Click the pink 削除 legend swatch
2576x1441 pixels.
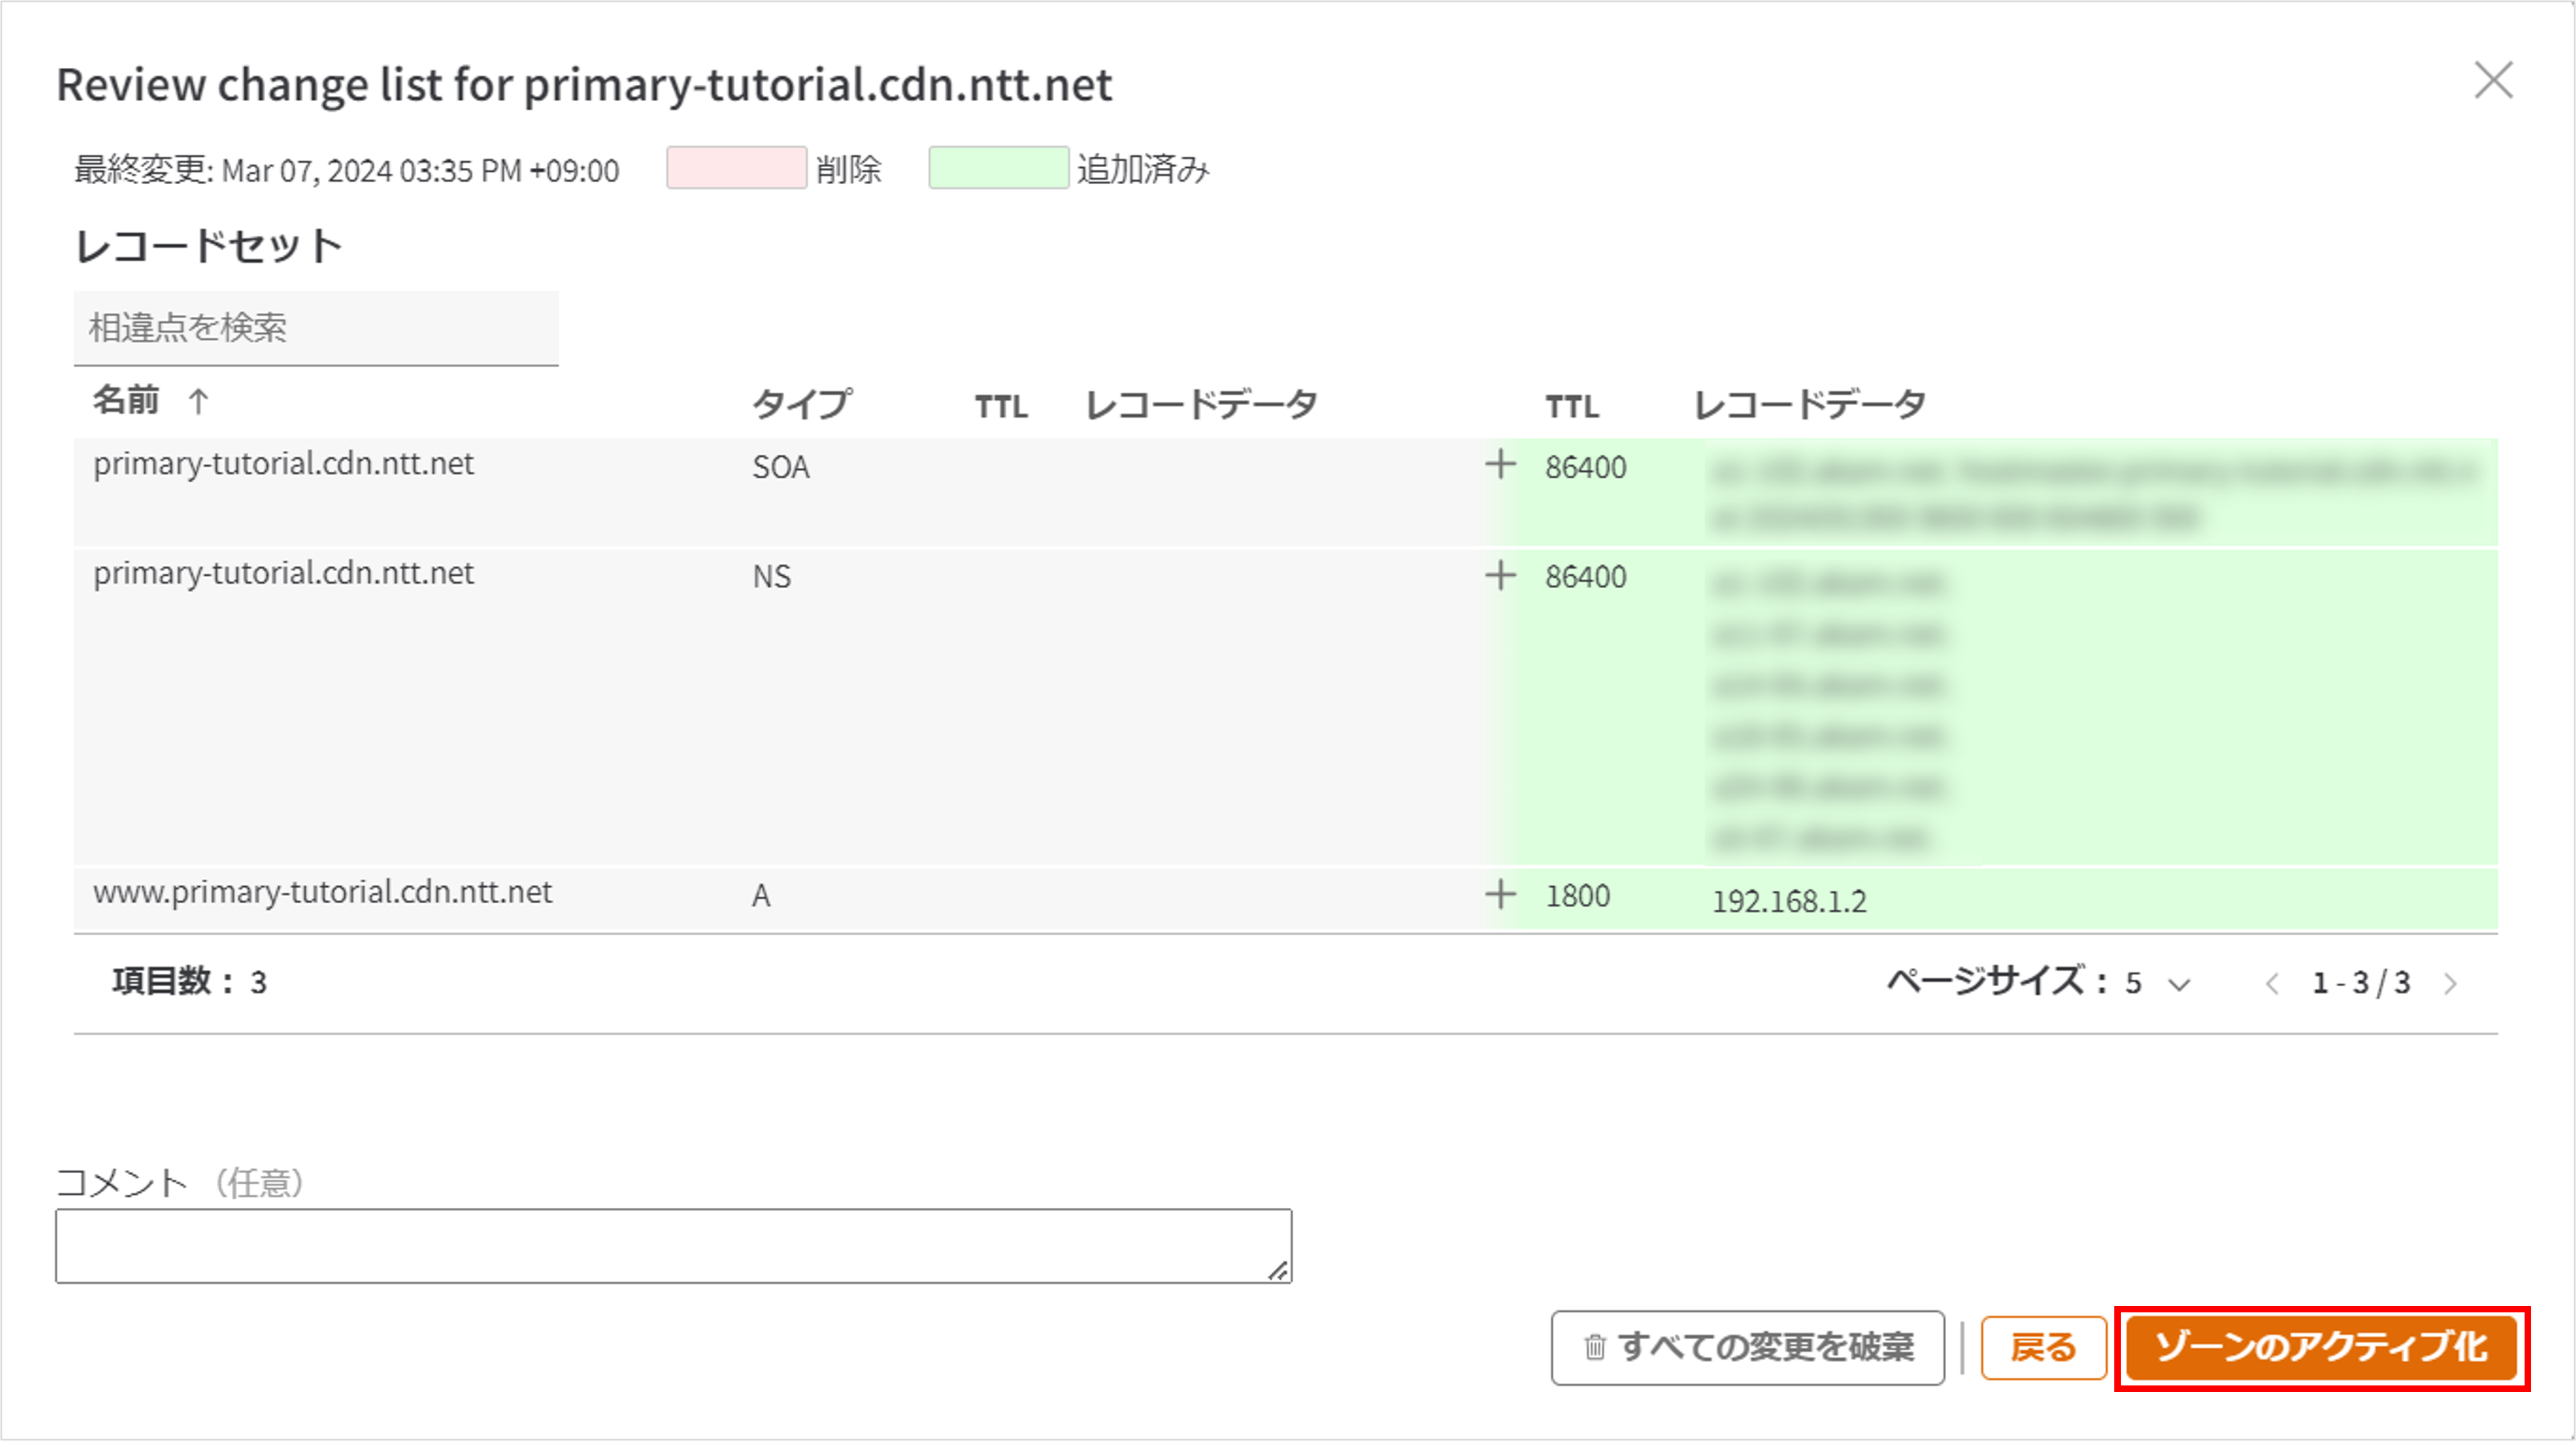tap(736, 167)
